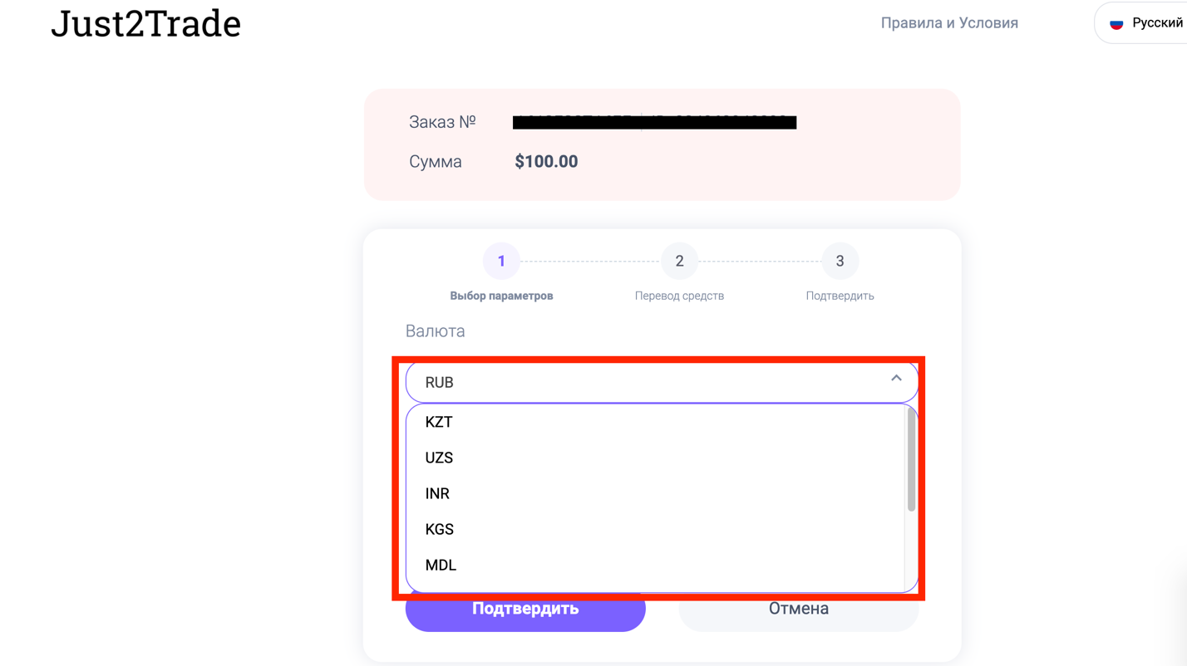
Task: Select KZT from the currency list
Action: pos(439,422)
